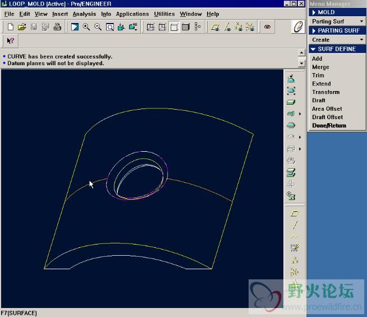Click datum curve tool in right toolbar

[295, 236]
